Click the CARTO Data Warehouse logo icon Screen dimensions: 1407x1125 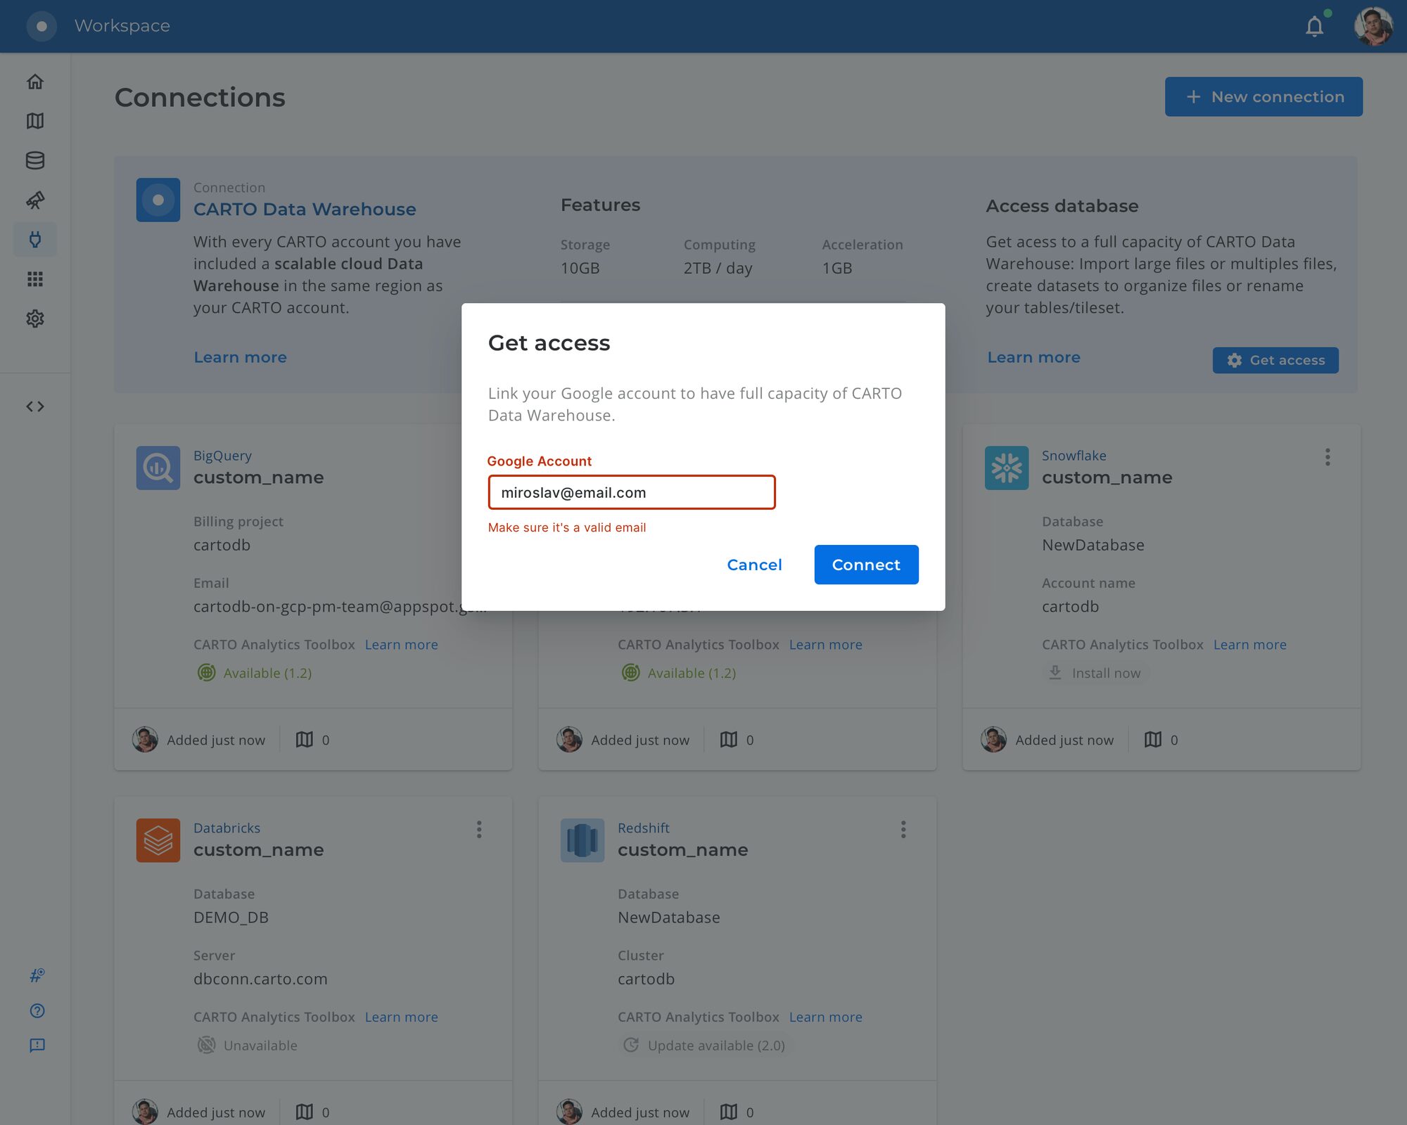click(x=158, y=200)
